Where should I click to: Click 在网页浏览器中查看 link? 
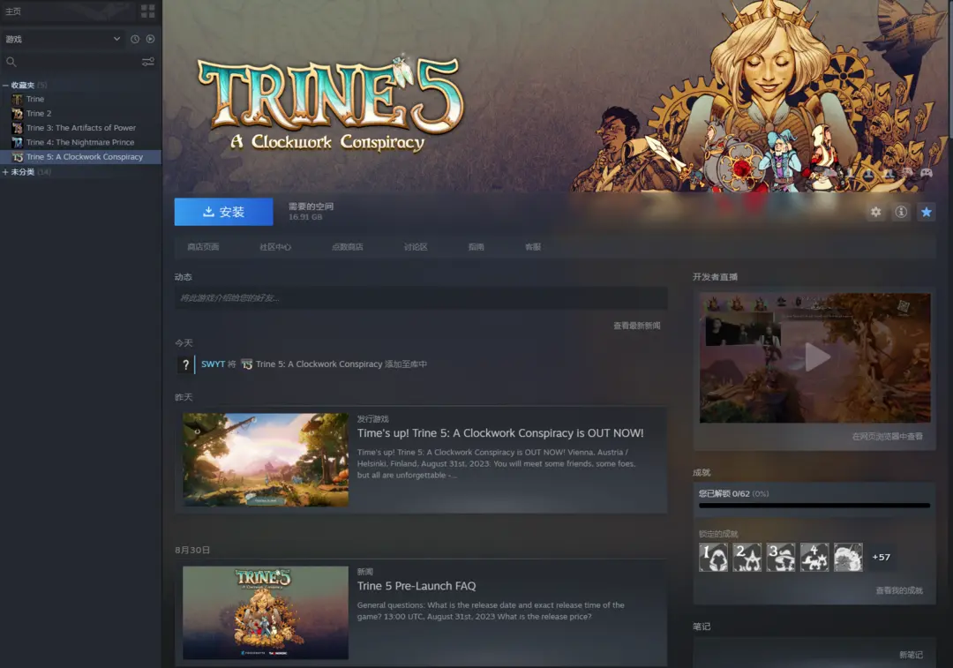point(888,437)
